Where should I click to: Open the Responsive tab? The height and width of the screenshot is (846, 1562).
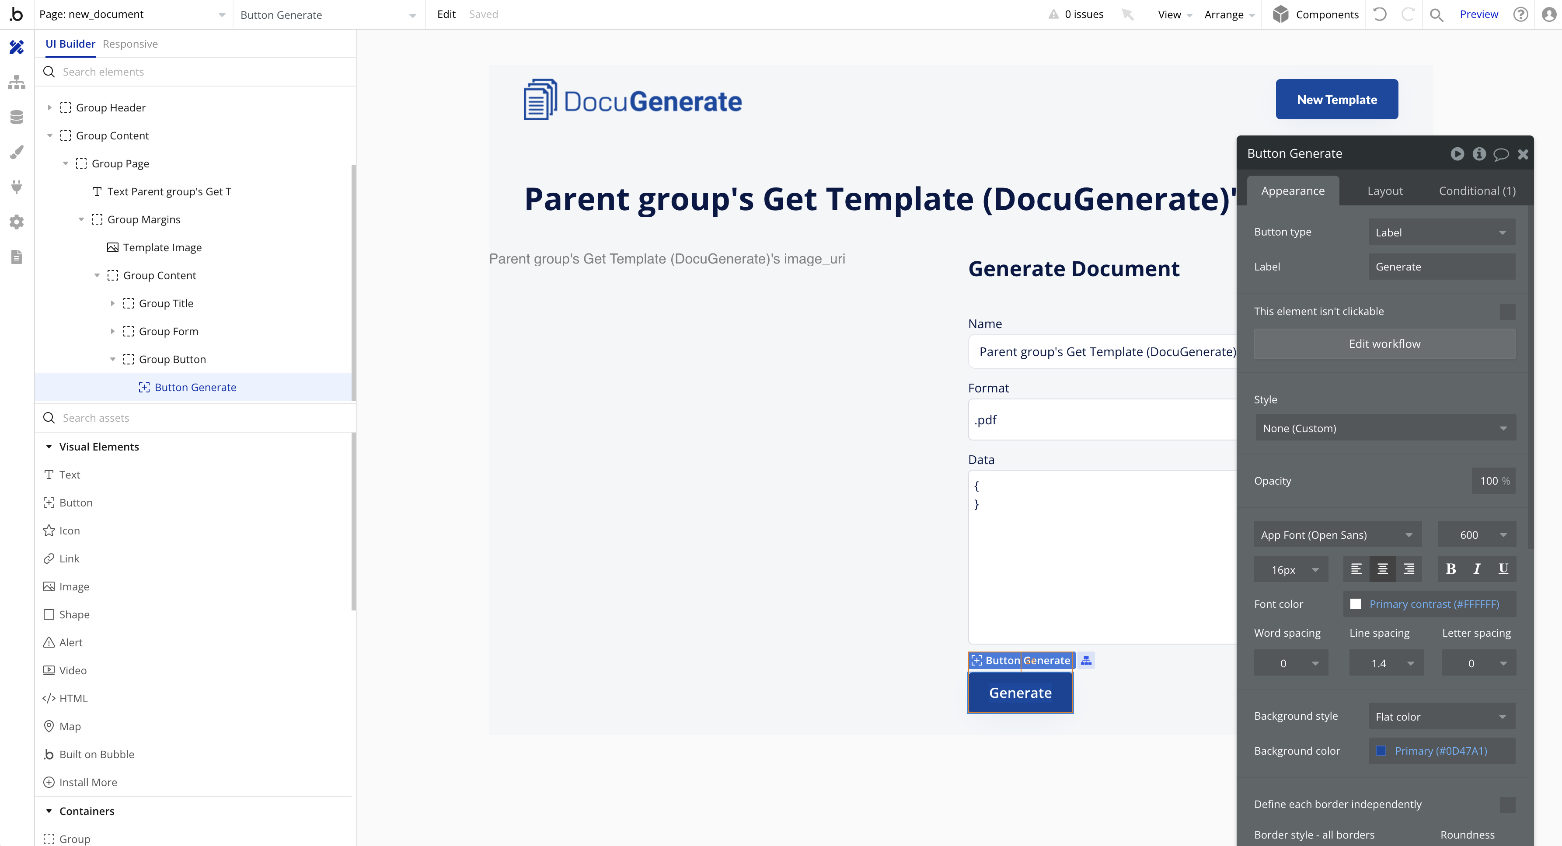[130, 44]
